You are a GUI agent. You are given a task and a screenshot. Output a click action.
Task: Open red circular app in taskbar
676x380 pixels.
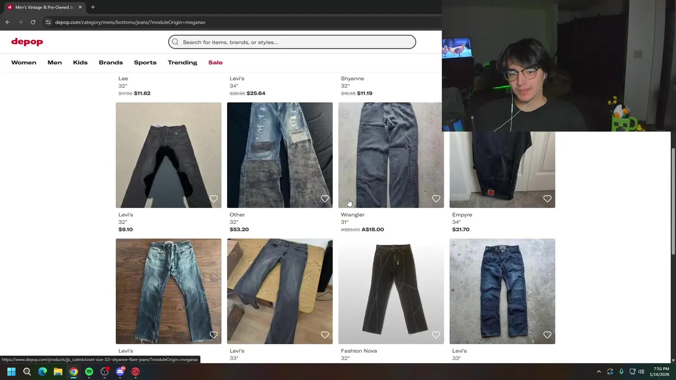(136, 372)
